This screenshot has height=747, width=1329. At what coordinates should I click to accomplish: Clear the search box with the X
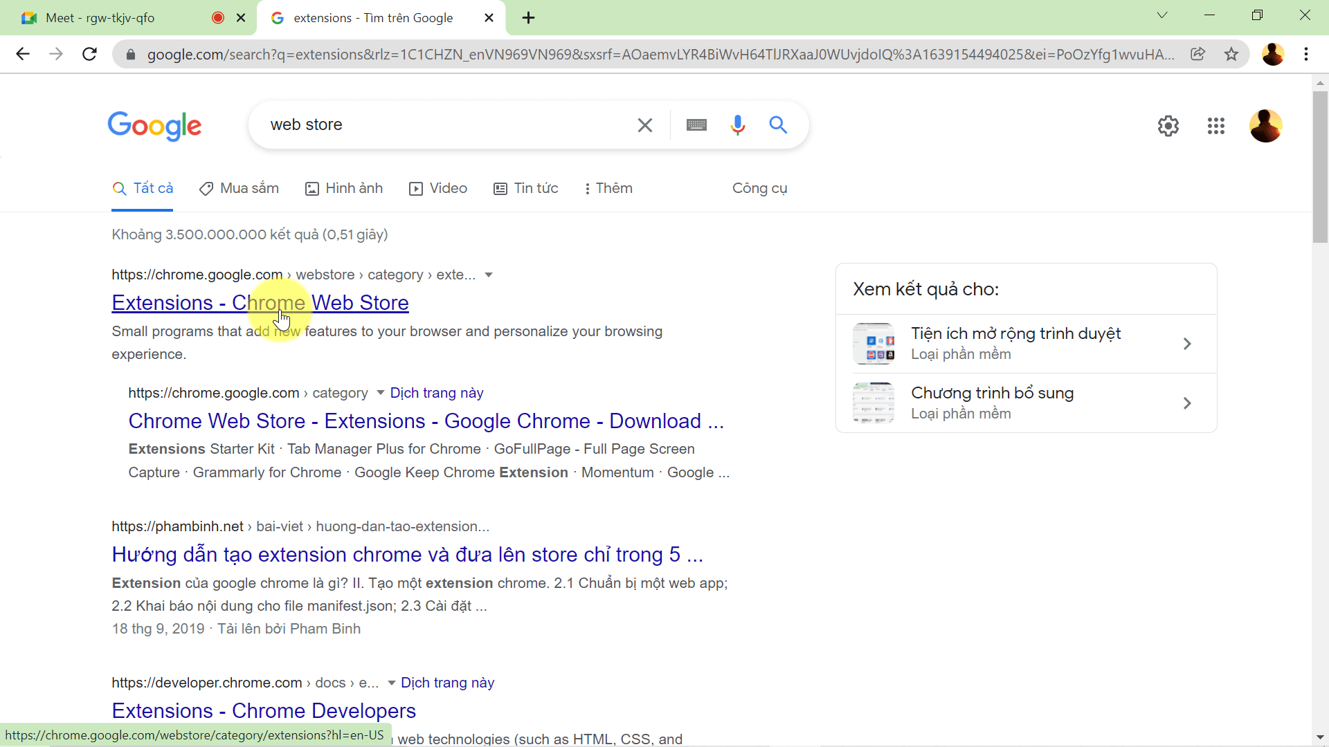tap(644, 125)
